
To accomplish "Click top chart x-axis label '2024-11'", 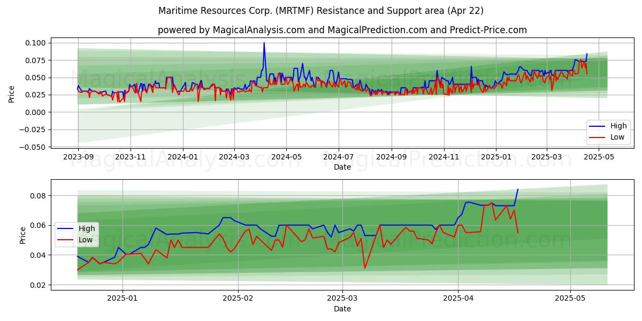I will coord(444,157).
